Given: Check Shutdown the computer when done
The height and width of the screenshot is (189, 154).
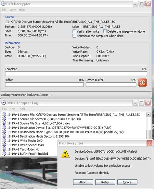Looking at the screenshot, I should click(x=74, y=36).
